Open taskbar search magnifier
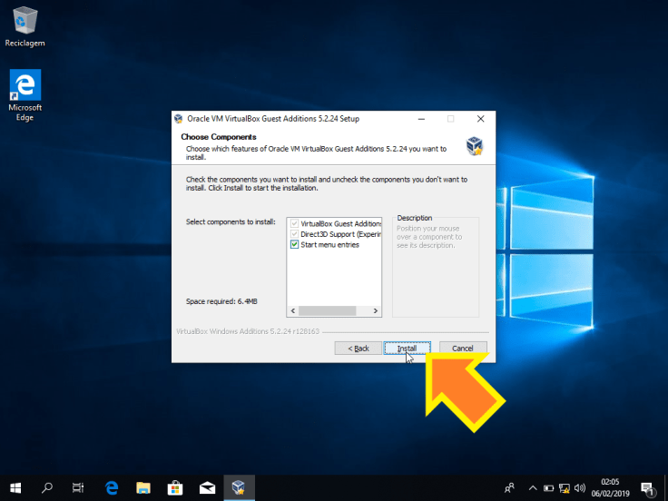This screenshot has width=668, height=501. point(48,488)
